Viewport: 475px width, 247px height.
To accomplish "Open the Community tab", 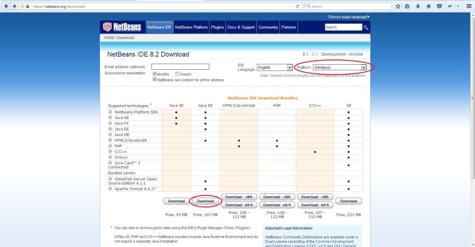I will [x=268, y=27].
